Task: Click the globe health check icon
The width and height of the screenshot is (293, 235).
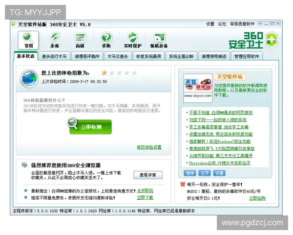Action: [x=29, y=79]
